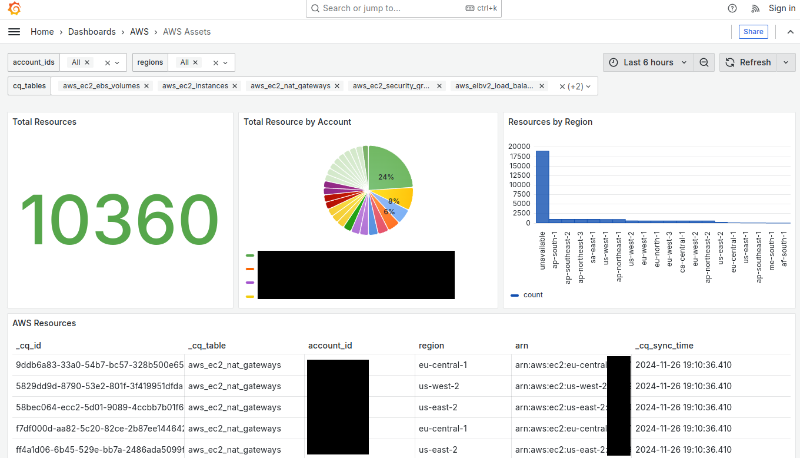This screenshot has width=800, height=458.
Task: Click the help question mark icon
Action: click(x=732, y=8)
